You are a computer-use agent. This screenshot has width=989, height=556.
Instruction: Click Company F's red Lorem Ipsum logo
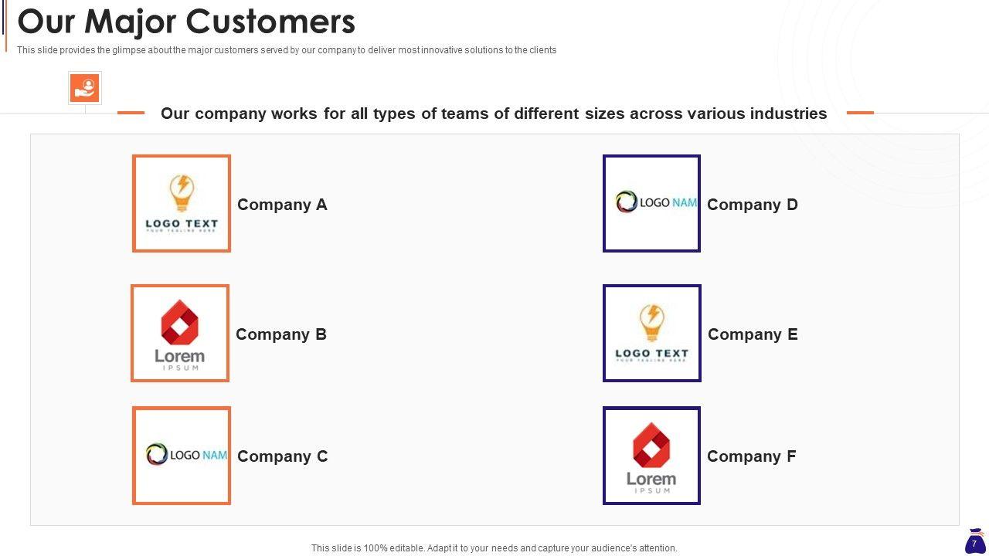651,456
